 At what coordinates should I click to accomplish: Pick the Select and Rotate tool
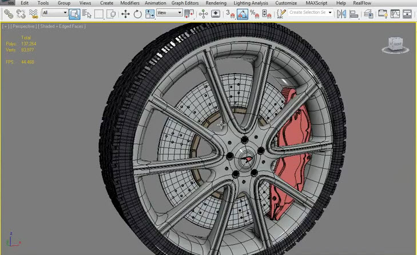137,14
